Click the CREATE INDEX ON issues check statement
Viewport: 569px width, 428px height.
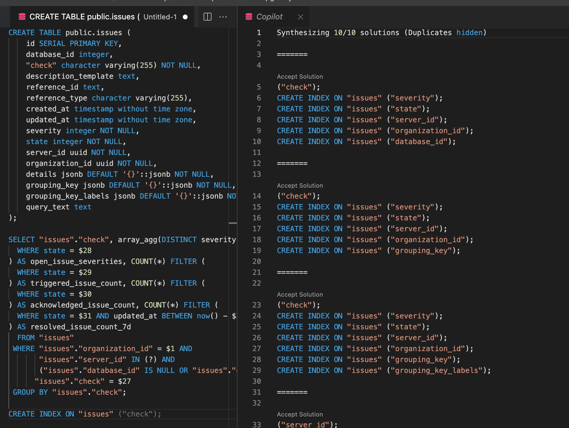(85, 414)
